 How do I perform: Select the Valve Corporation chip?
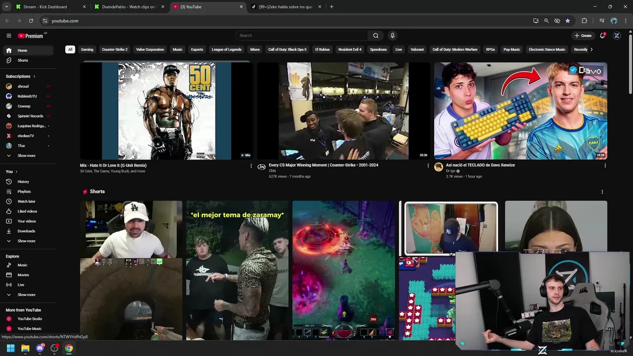point(150,49)
